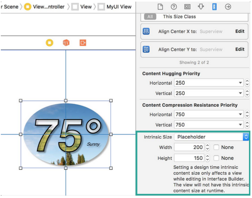Open Compression Resistance Vertical priority dropdown

tap(240, 125)
